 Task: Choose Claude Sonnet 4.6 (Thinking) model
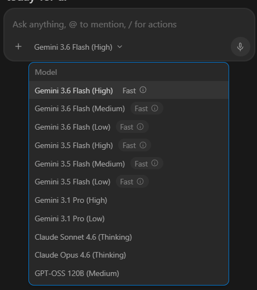pos(129,237)
